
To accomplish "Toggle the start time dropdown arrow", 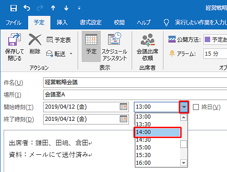I will coord(184,107).
